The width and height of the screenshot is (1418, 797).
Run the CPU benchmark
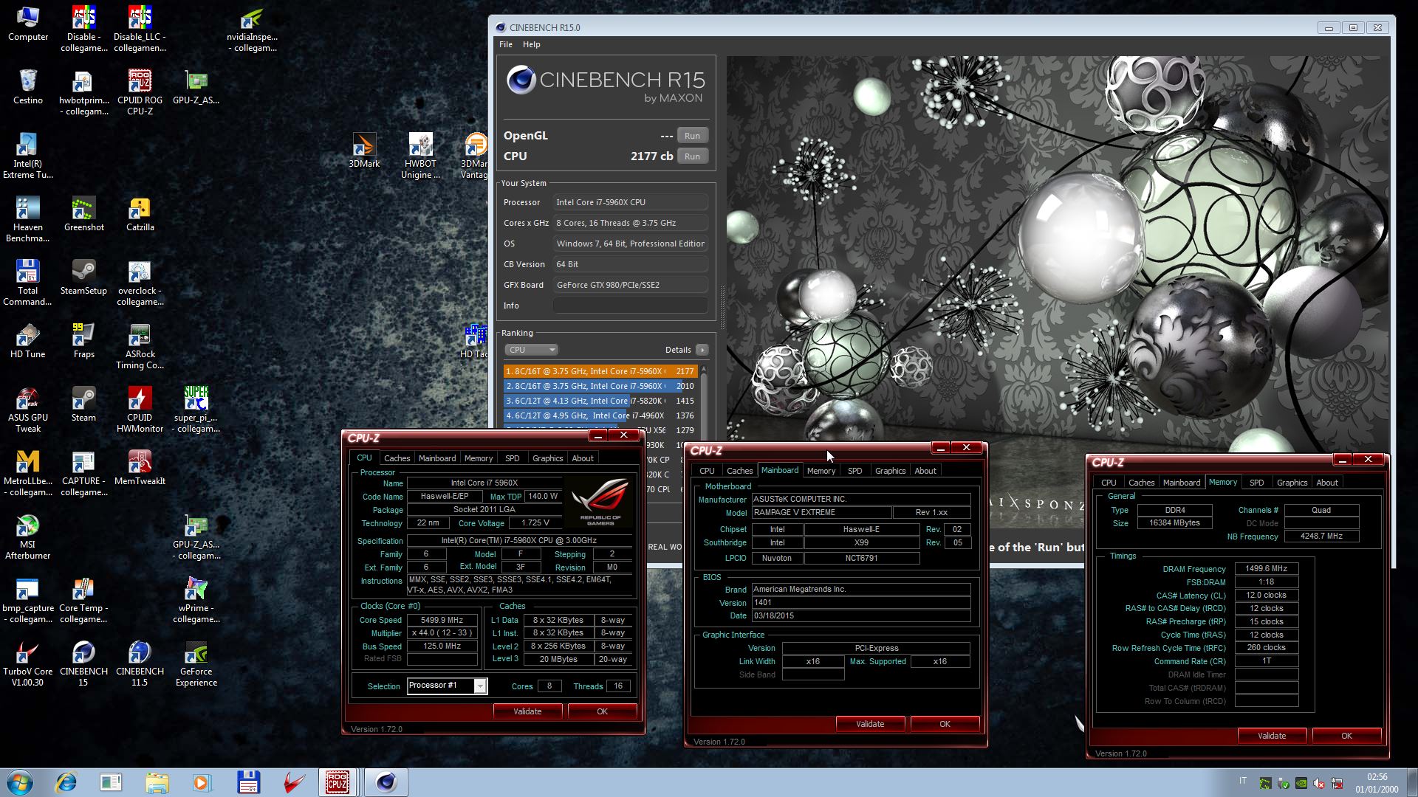(692, 156)
